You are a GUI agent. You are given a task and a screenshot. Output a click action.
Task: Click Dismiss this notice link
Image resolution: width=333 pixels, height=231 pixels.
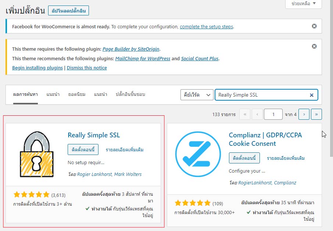[87, 68]
